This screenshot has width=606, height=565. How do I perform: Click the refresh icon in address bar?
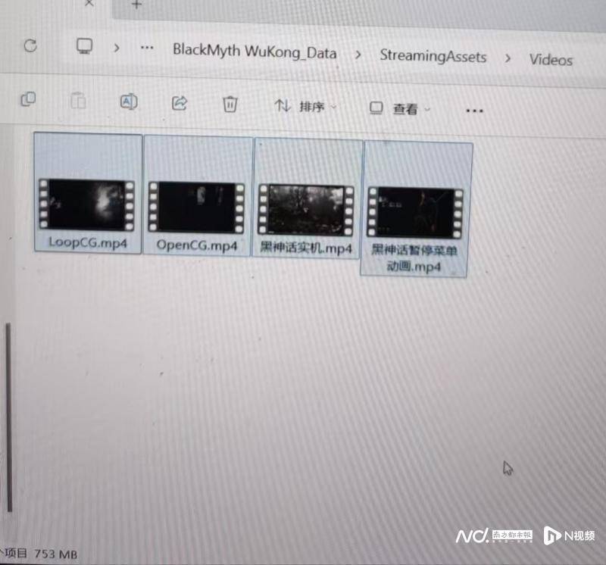click(x=30, y=45)
